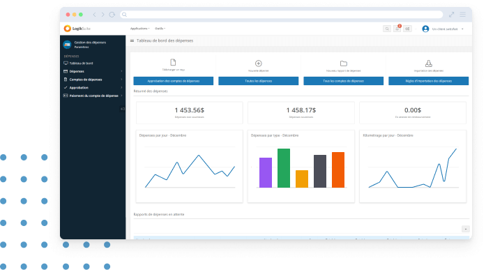The width and height of the screenshot is (486, 270).
Task: Click the Tableau de bord monitor icon
Action: pos(66,63)
